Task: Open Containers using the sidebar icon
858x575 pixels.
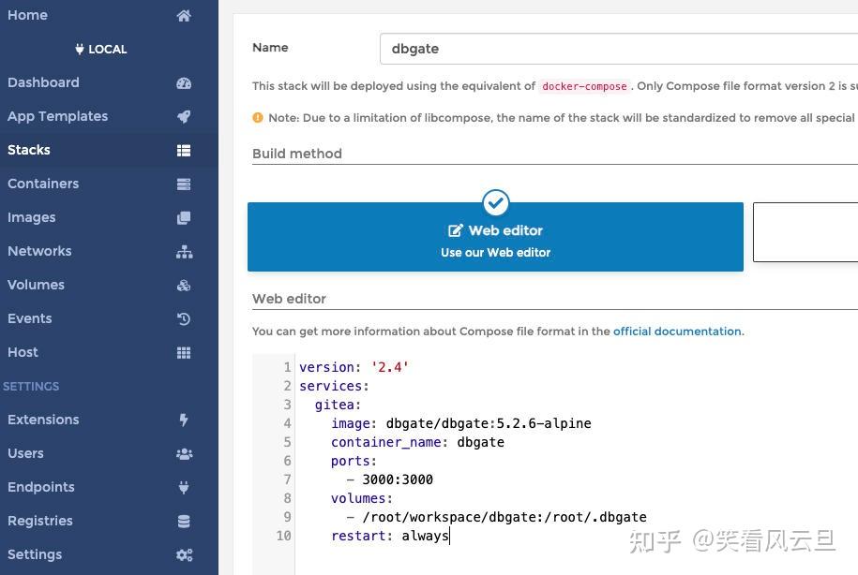Action: pyautogui.click(x=184, y=184)
